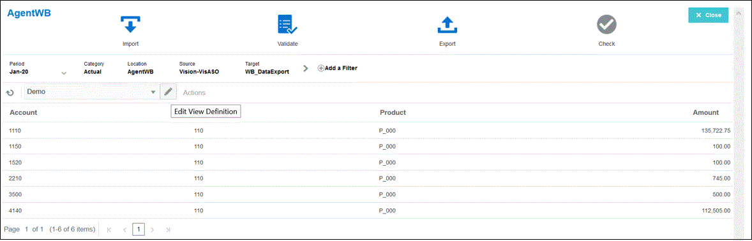The width and height of the screenshot is (752, 241).
Task: Click the plus icon to Add a Filter
Action: [321, 68]
